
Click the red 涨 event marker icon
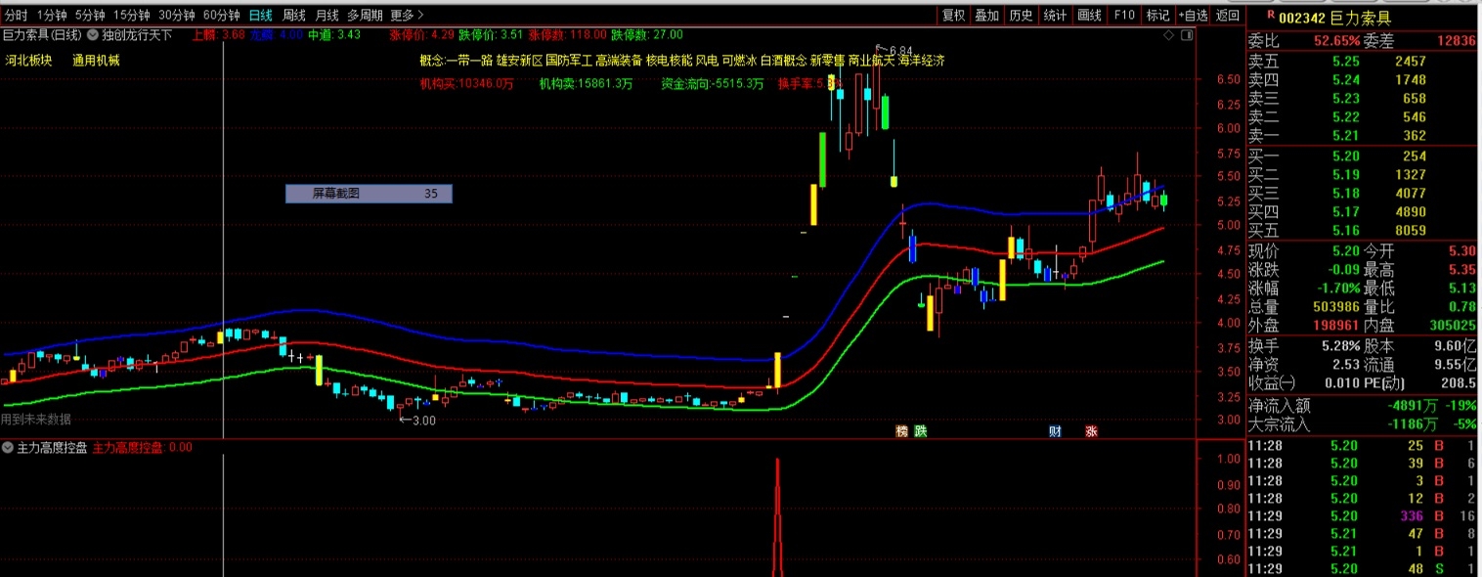(x=1090, y=431)
